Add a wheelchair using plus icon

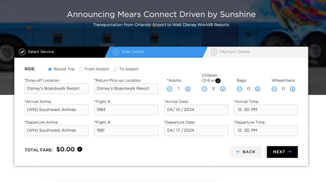click(292, 89)
